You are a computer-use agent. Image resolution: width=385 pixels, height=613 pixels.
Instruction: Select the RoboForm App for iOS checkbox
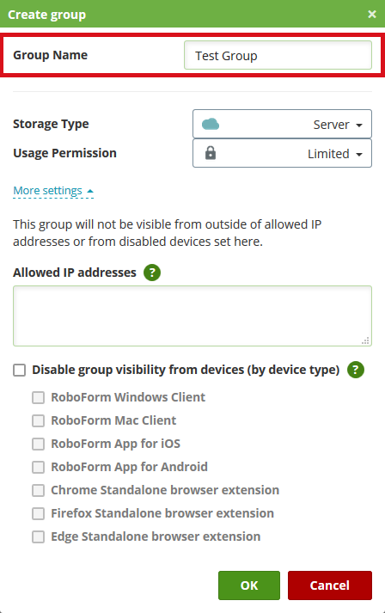click(39, 444)
